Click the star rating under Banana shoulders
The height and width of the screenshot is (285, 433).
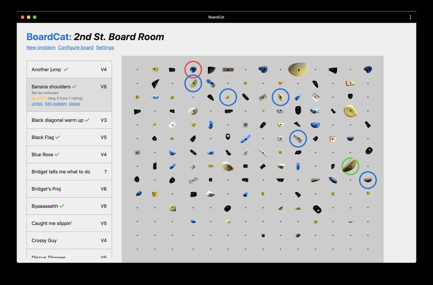click(39, 98)
